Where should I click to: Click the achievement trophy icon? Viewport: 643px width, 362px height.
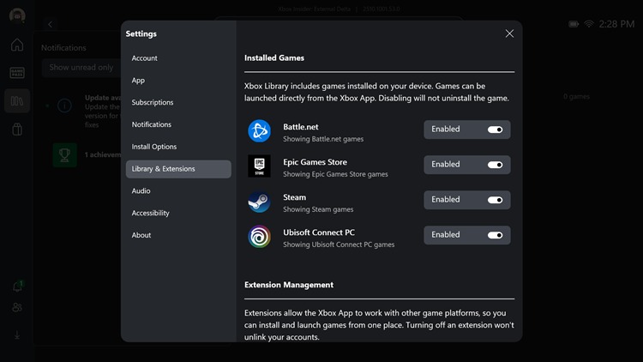coord(65,154)
